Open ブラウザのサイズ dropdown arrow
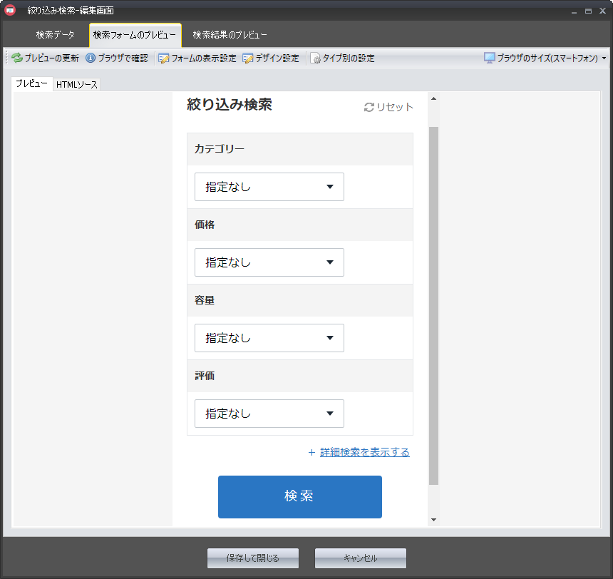 (x=604, y=58)
